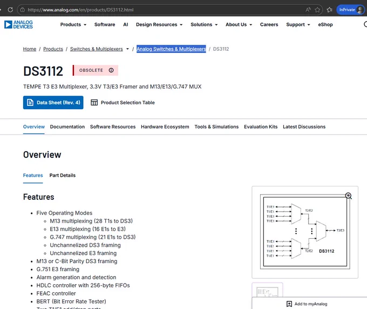Image resolution: width=367 pixels, height=309 pixels.
Task: Click 'Alarm generation and detection' text
Action: point(76,277)
